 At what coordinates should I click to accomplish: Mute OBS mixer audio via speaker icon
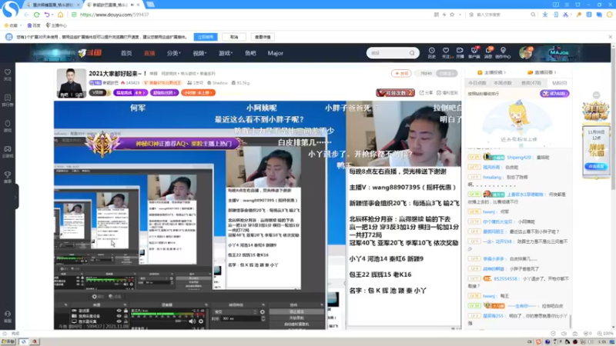pos(192,321)
